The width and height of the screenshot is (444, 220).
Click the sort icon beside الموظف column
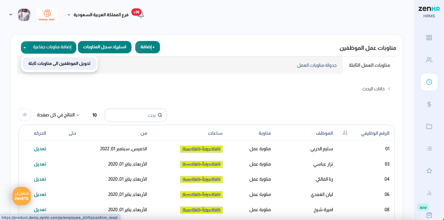(x=345, y=133)
